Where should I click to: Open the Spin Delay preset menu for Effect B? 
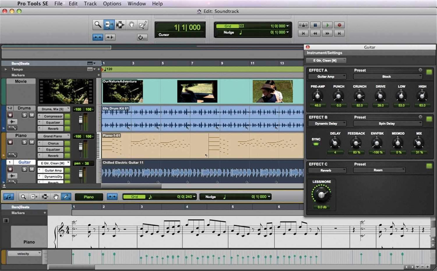tap(387, 123)
